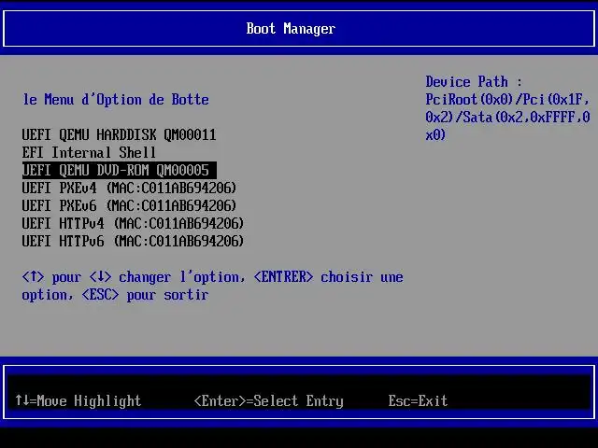Click the Device Path label
This screenshot has width=598, height=448.
tap(474, 82)
